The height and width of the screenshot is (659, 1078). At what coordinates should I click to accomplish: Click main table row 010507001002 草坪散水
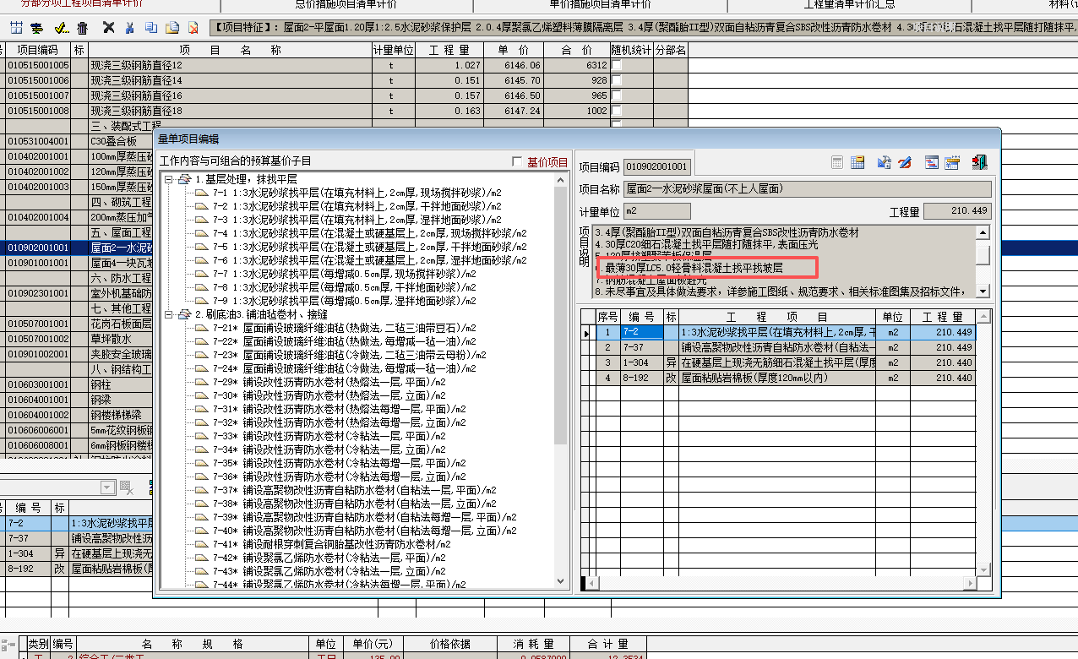tap(78, 339)
